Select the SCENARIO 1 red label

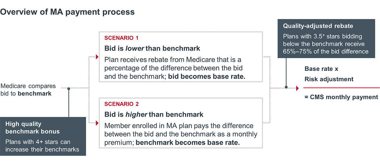[119, 38]
